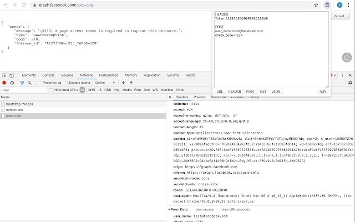Click the Parsed button at top right
The image size is (355, 222).
(x=340, y=16)
